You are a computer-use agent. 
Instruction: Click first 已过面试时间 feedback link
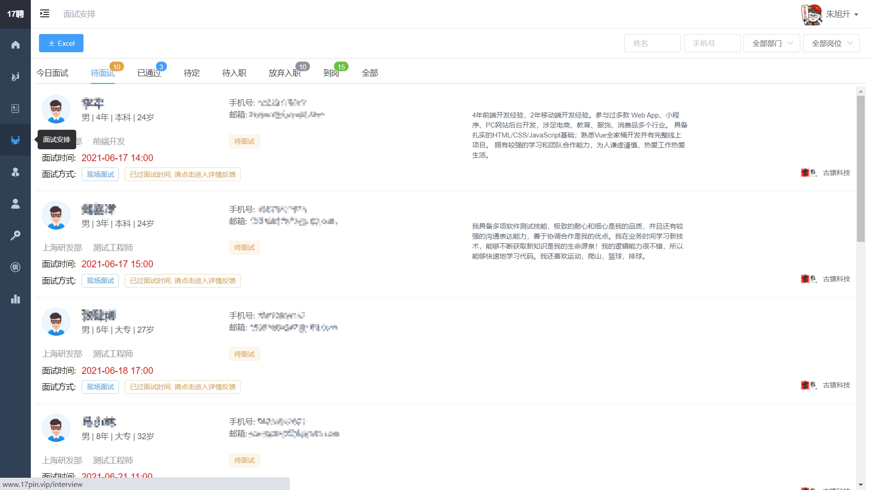[x=183, y=174]
